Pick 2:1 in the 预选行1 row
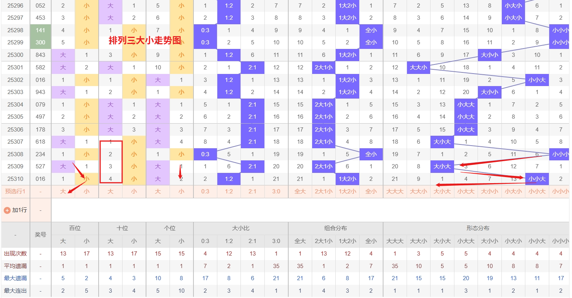The image size is (572, 298). pyautogui.click(x=253, y=191)
